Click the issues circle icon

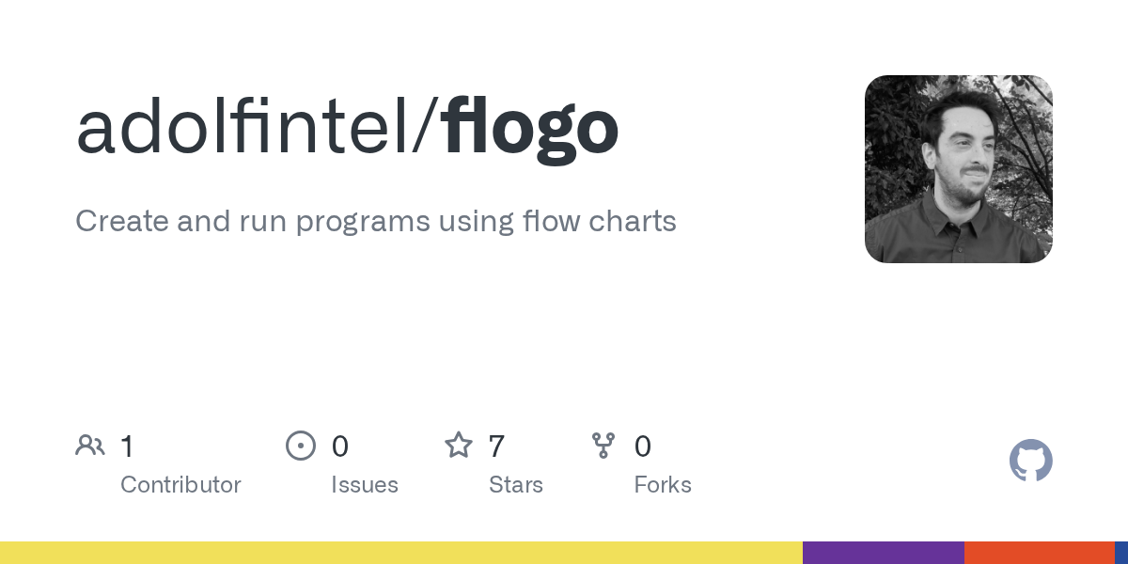[x=301, y=446]
